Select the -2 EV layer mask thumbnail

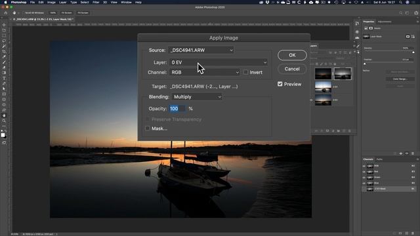343,74
